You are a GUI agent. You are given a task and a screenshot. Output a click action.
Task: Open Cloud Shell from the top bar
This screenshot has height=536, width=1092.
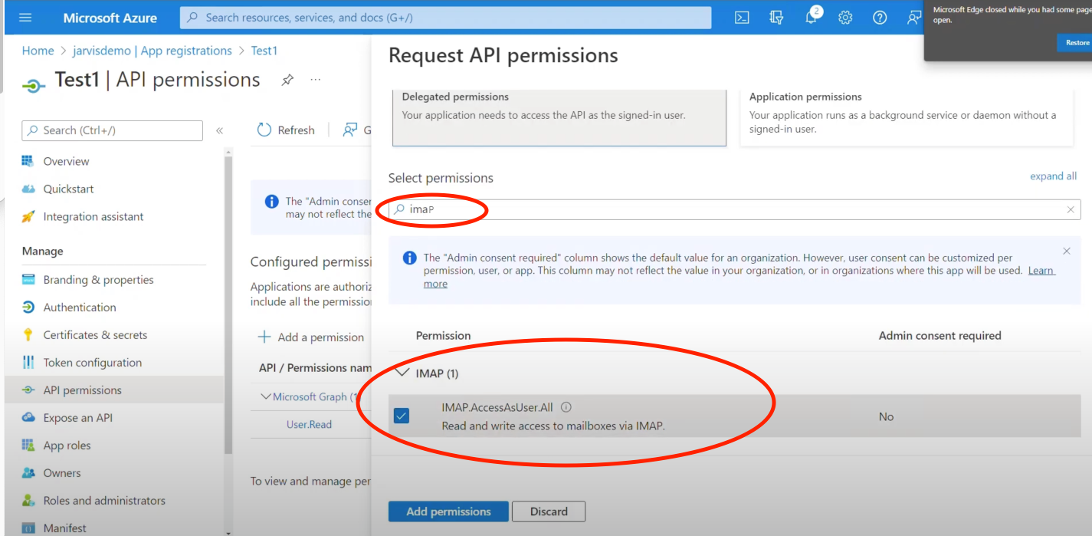(x=742, y=18)
